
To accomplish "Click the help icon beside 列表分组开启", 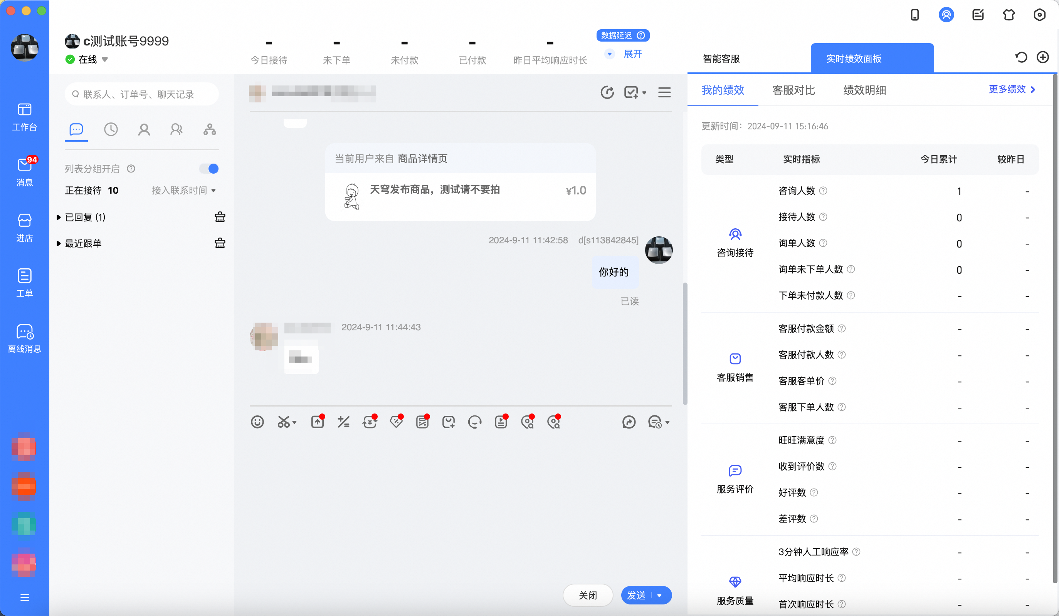I will tap(131, 169).
